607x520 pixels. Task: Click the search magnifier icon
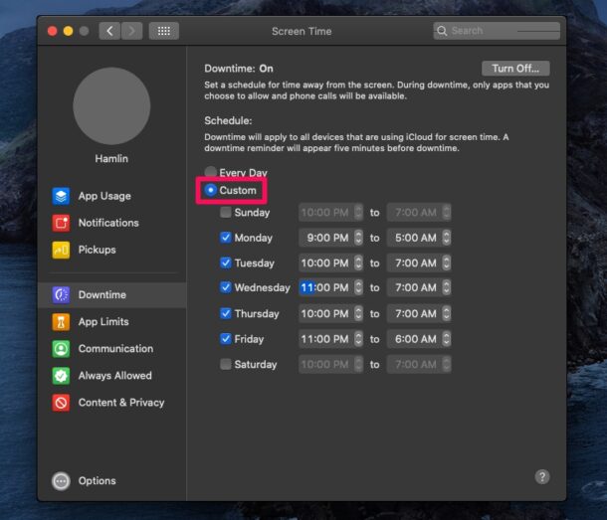(442, 31)
